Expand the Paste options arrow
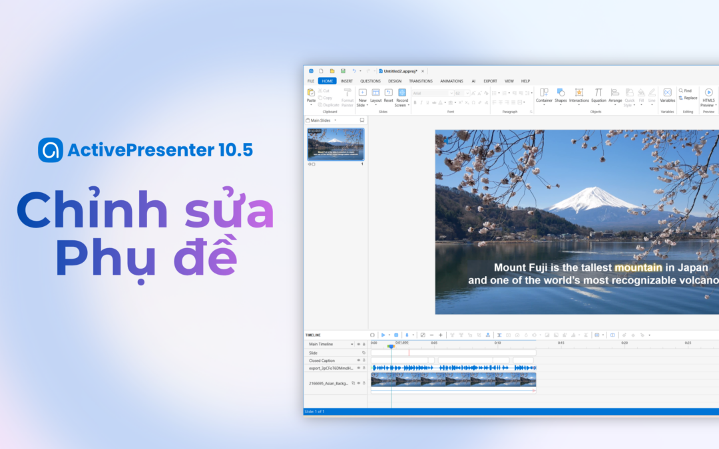The width and height of the screenshot is (719, 449). click(311, 105)
